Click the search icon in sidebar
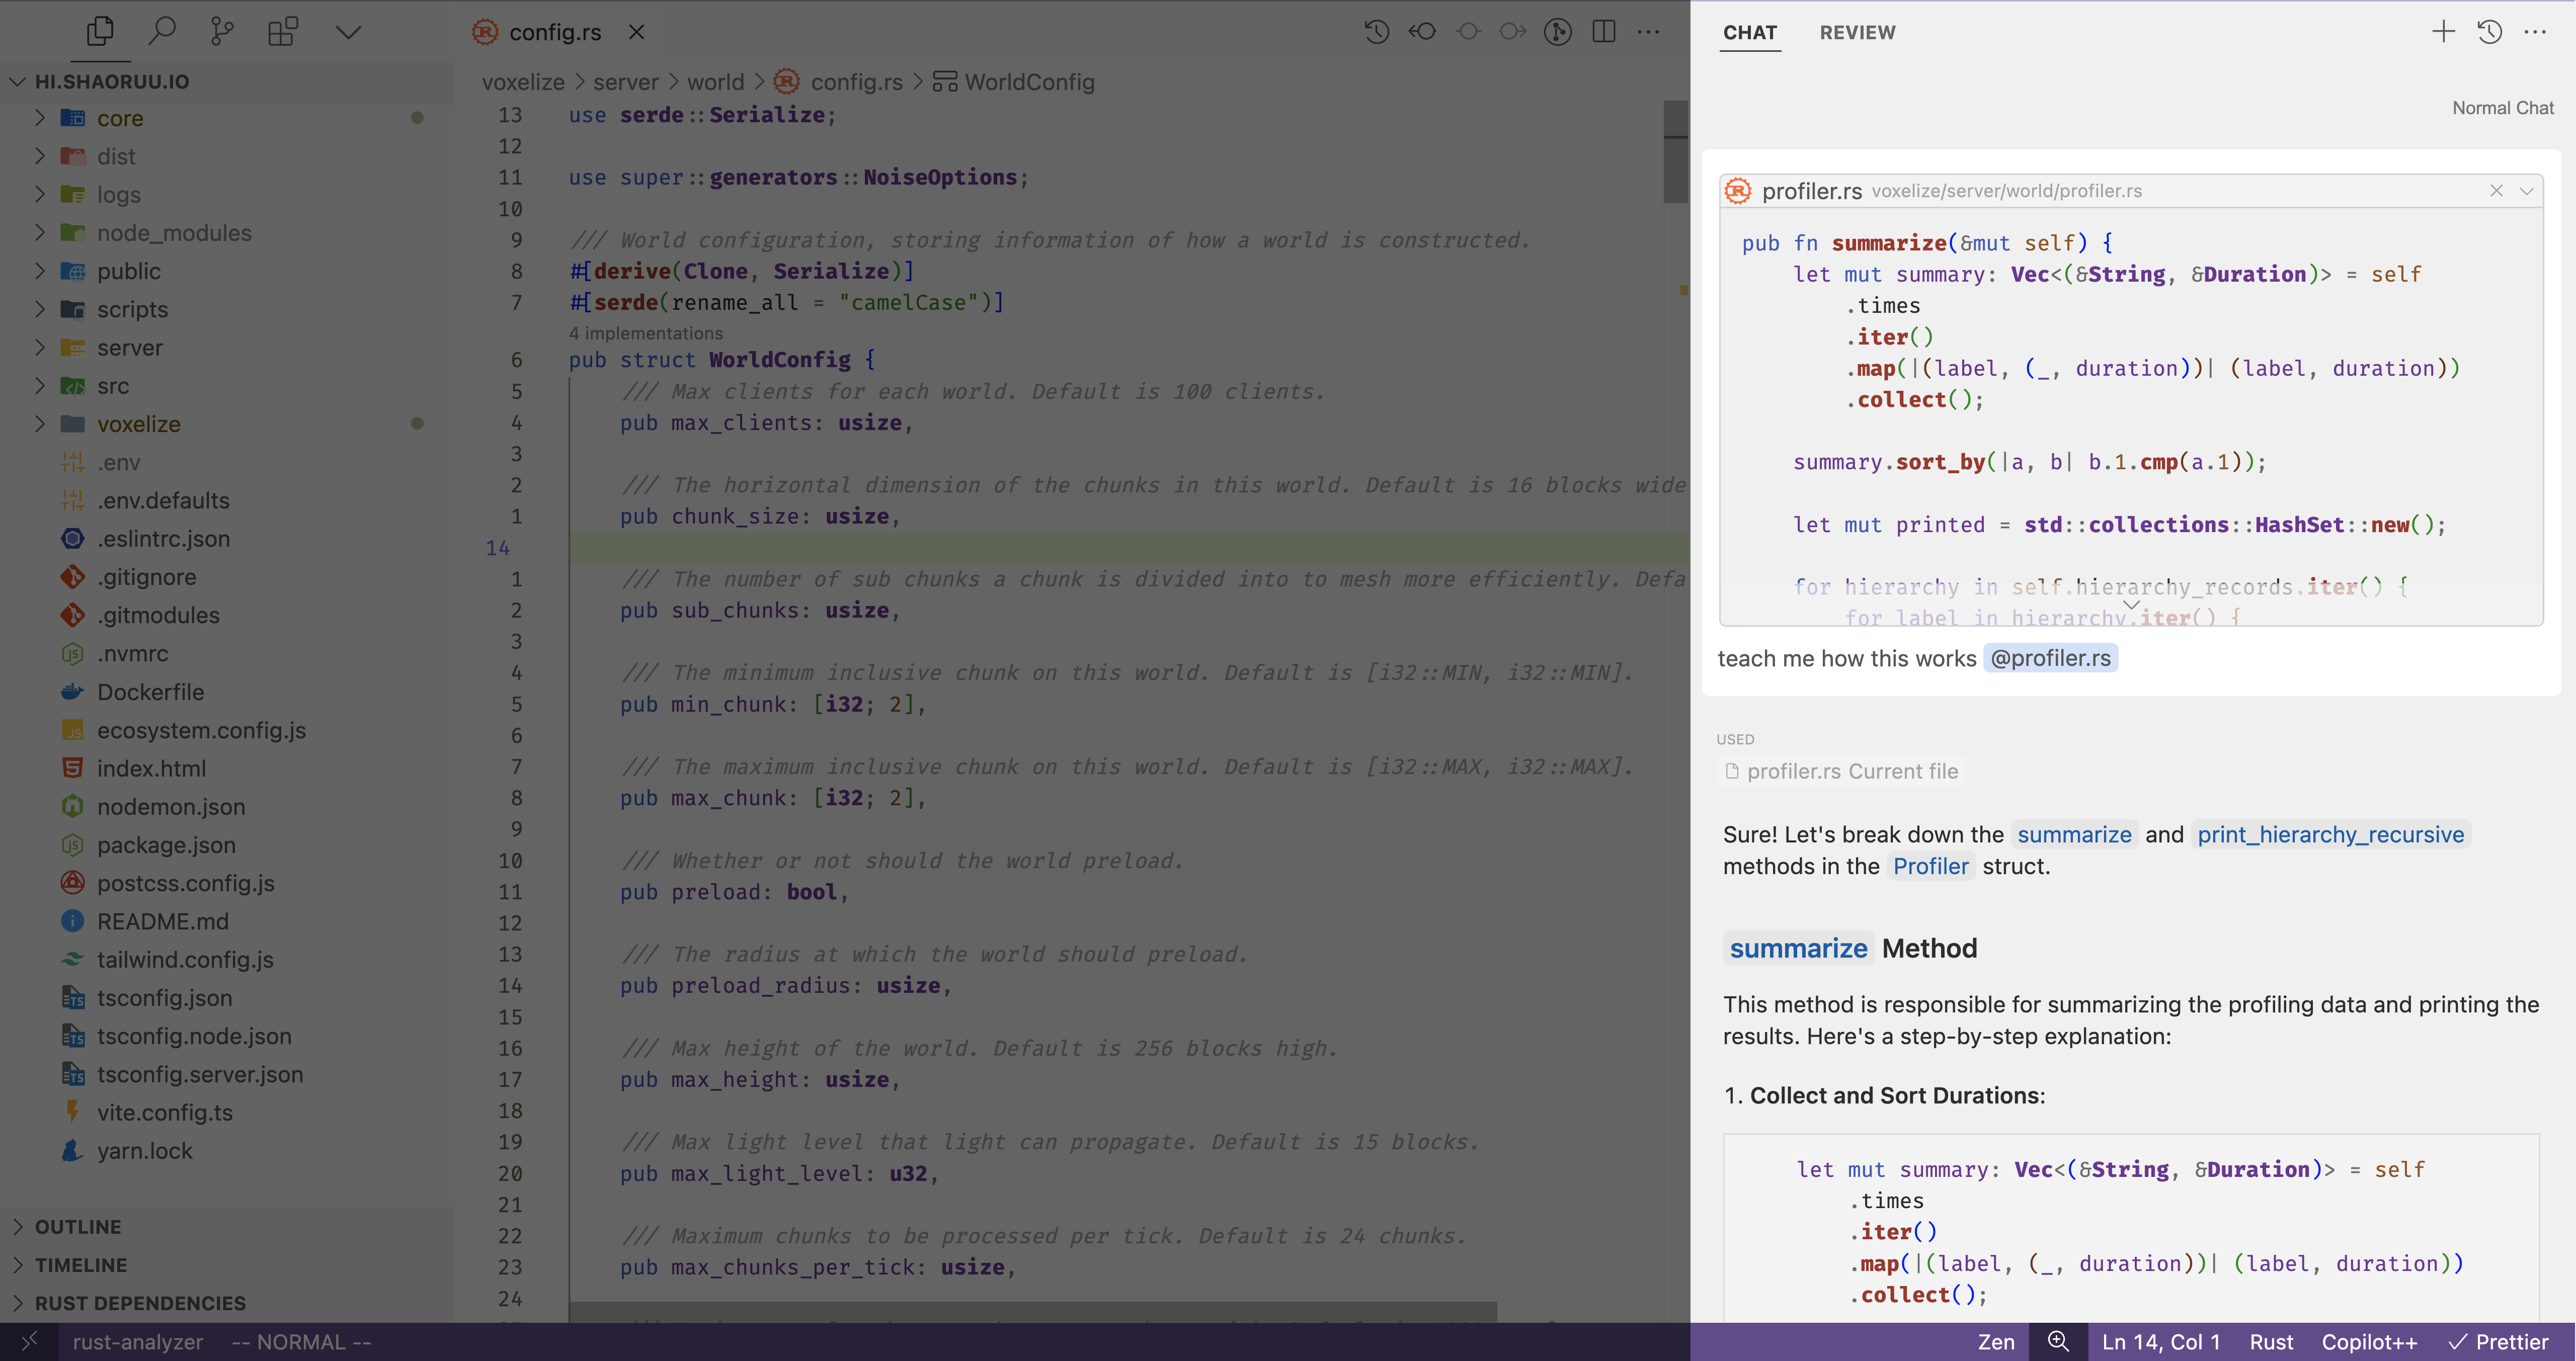Screen dimensions: 2576x1361 tap(160, 31)
